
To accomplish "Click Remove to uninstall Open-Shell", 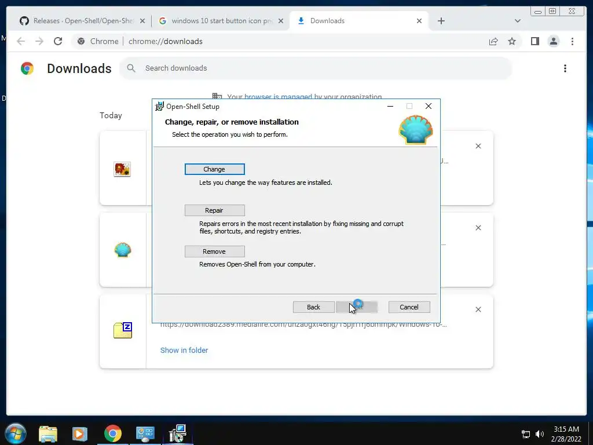I will tap(214, 251).
